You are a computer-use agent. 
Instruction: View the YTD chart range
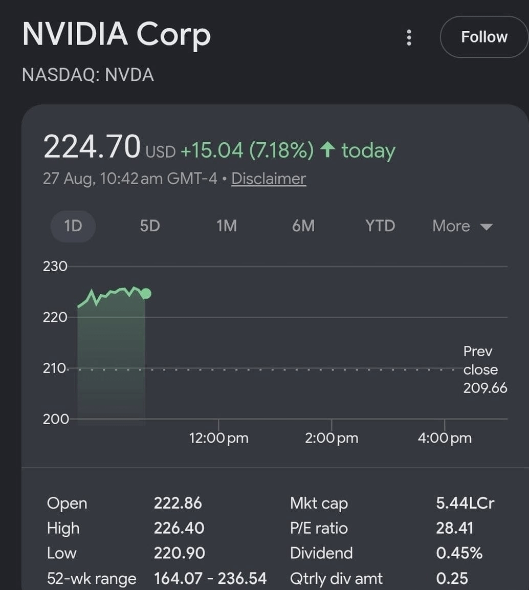click(x=380, y=226)
